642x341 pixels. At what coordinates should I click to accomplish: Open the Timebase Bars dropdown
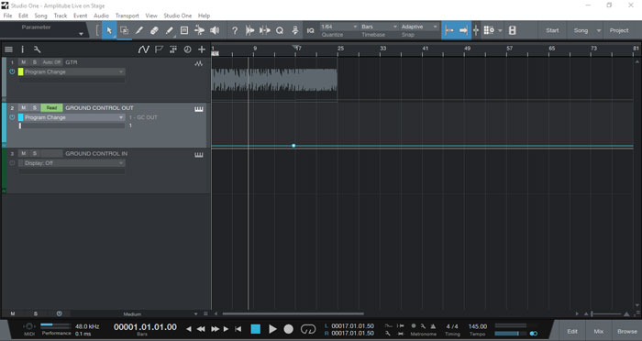[x=379, y=27]
